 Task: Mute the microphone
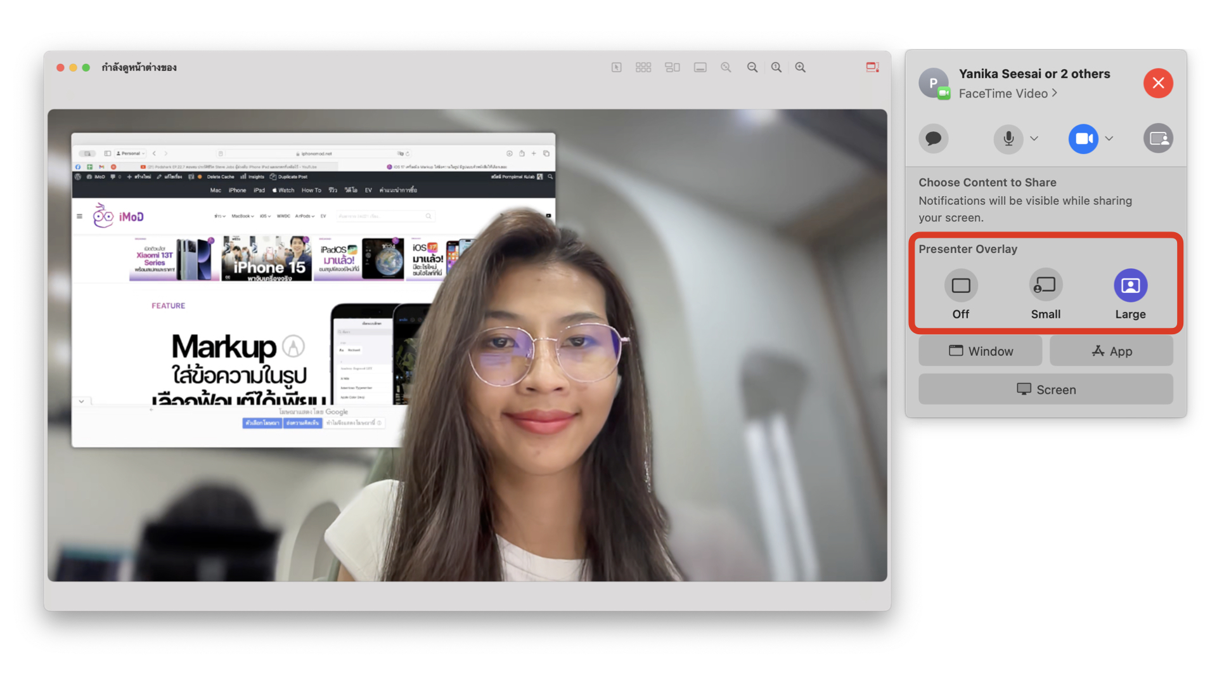tap(1008, 138)
